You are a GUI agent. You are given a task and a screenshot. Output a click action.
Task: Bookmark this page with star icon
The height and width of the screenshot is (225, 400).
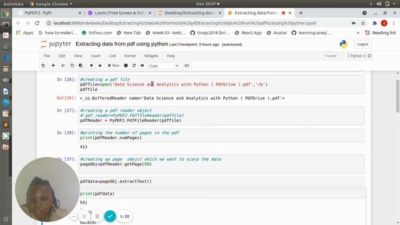coord(363,23)
